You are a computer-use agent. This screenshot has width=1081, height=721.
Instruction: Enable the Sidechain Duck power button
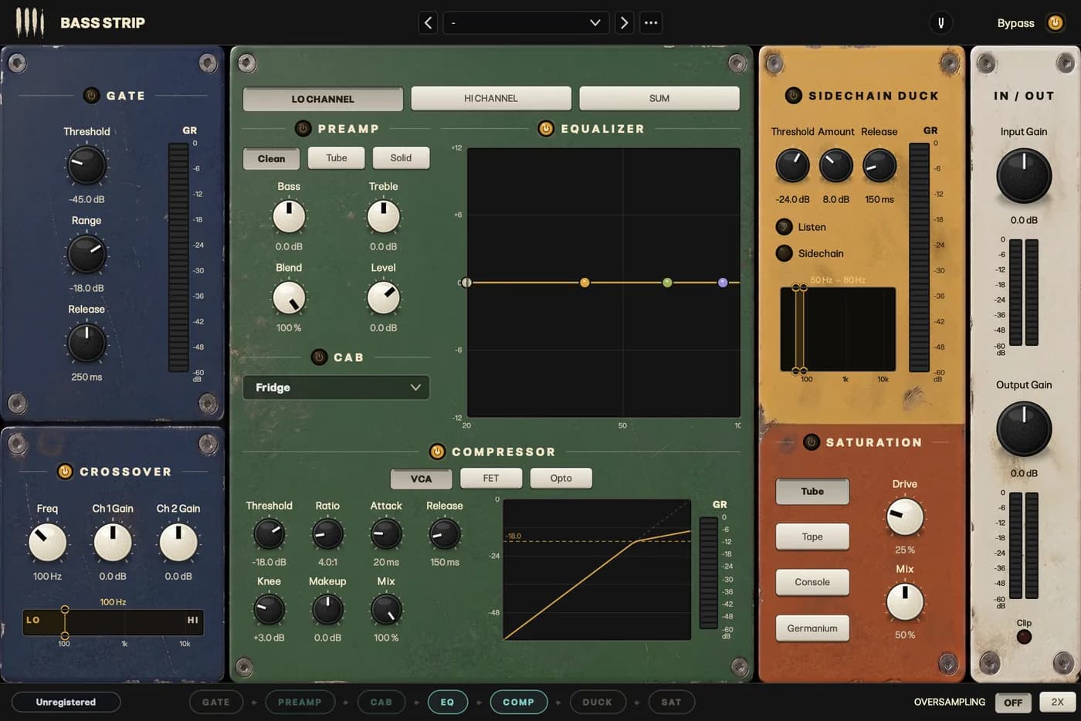[793, 96]
